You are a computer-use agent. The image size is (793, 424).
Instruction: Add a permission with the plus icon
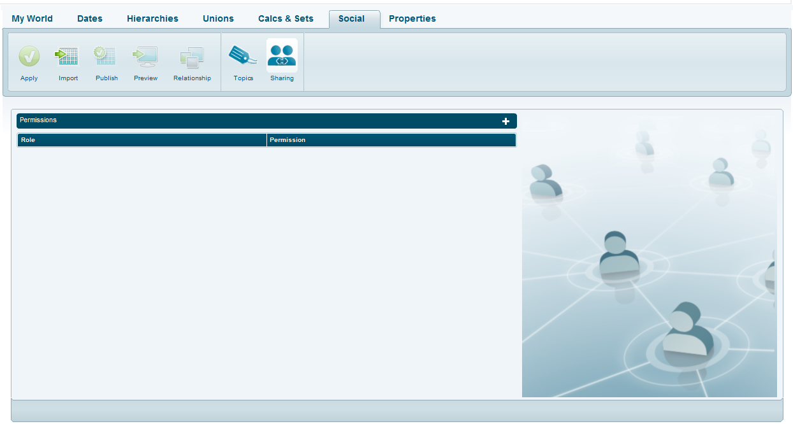[x=506, y=121]
